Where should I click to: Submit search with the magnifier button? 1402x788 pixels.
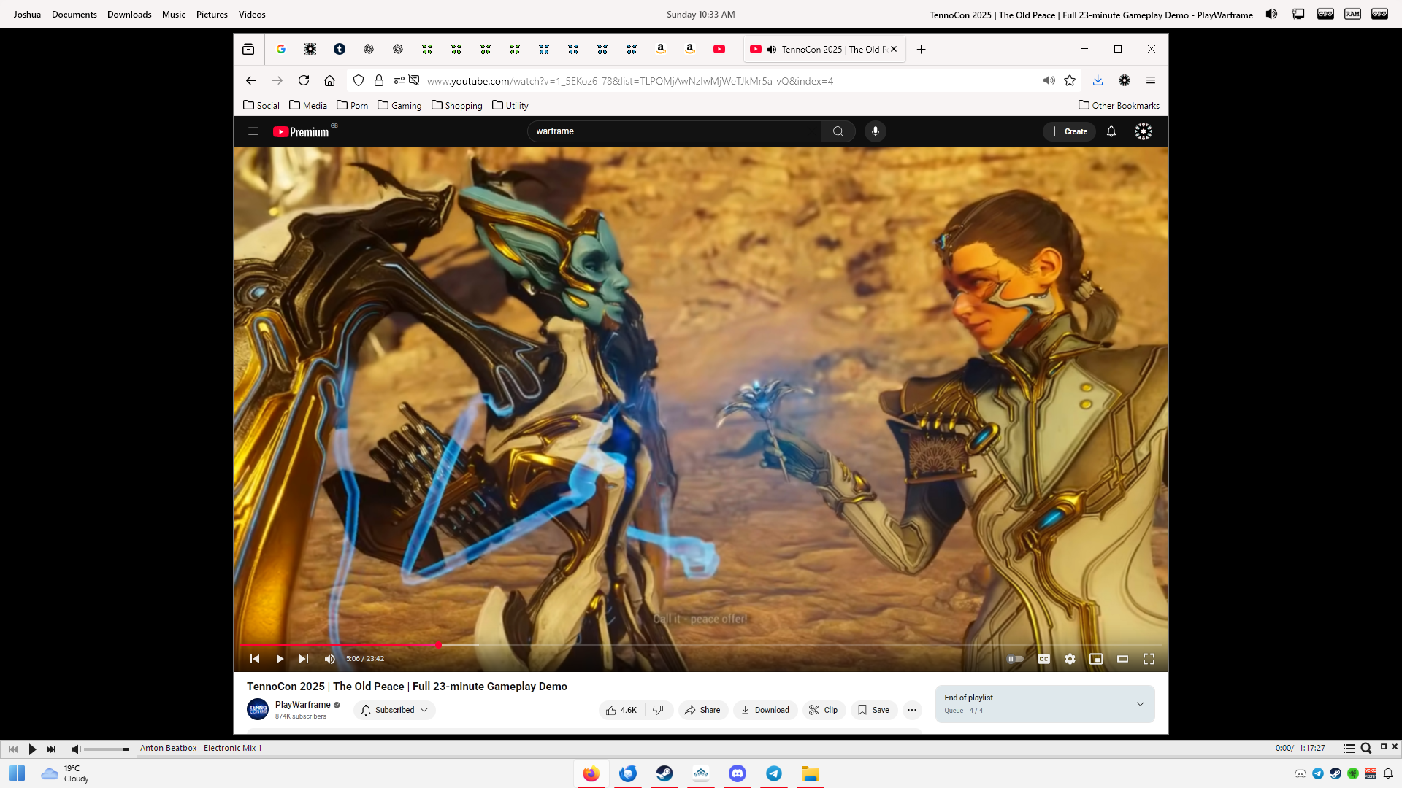(838, 131)
